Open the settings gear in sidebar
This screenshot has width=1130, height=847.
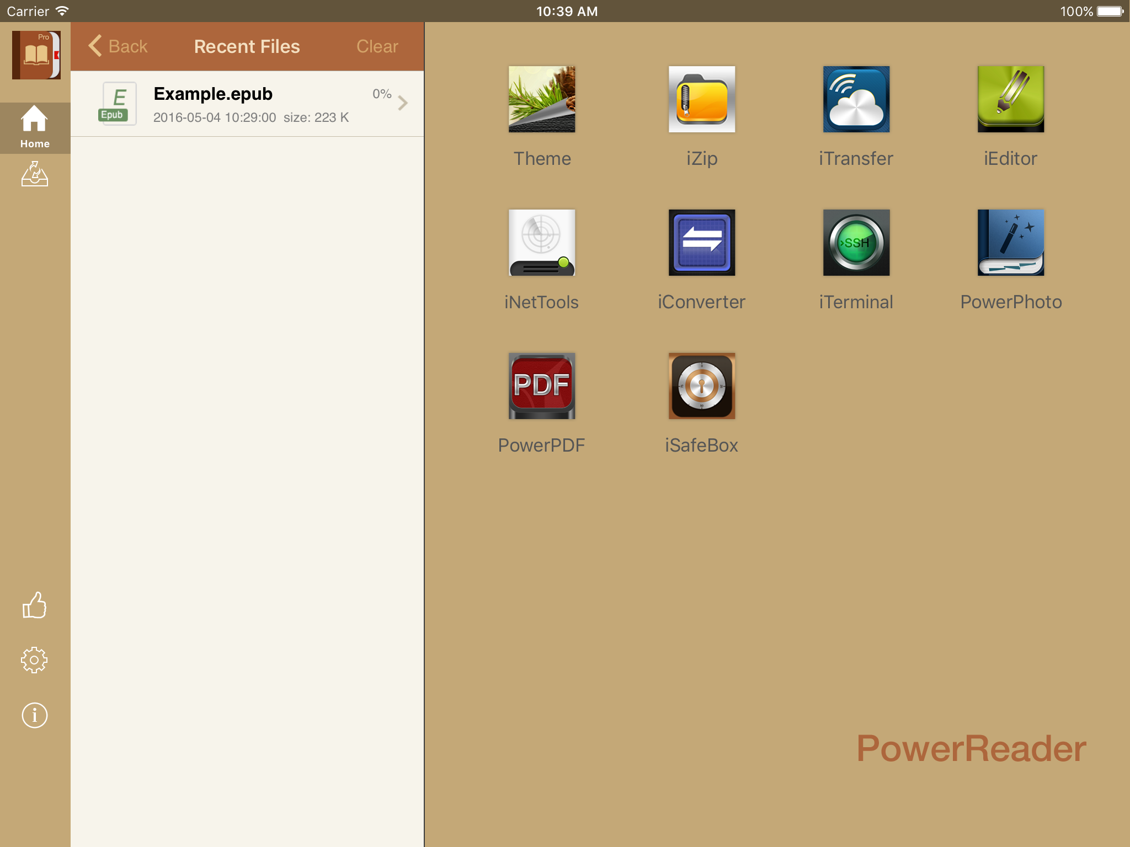35,660
